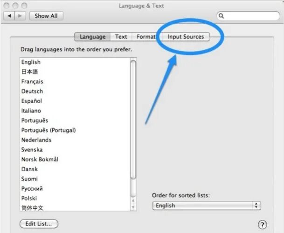Select Español in the language list
Image resolution: width=284 pixels, height=233 pixels.
tap(75, 101)
